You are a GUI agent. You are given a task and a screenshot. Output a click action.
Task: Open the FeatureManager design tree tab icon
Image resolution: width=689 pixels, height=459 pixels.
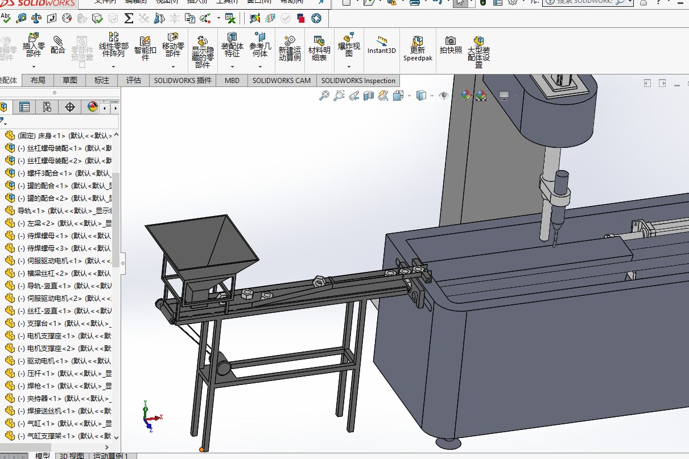coord(3,107)
